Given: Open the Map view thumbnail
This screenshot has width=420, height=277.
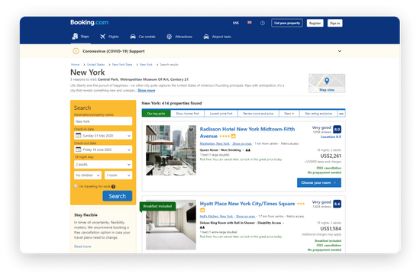Looking at the screenshot, I should (x=327, y=83).
